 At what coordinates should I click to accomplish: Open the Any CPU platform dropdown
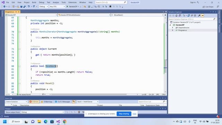coord(57,7)
